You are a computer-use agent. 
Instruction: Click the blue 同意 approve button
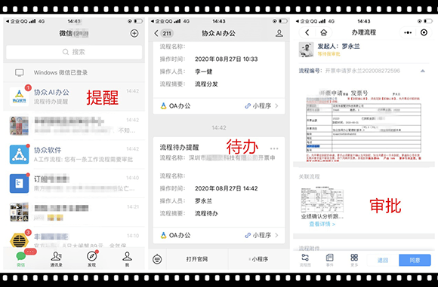pos(415,260)
